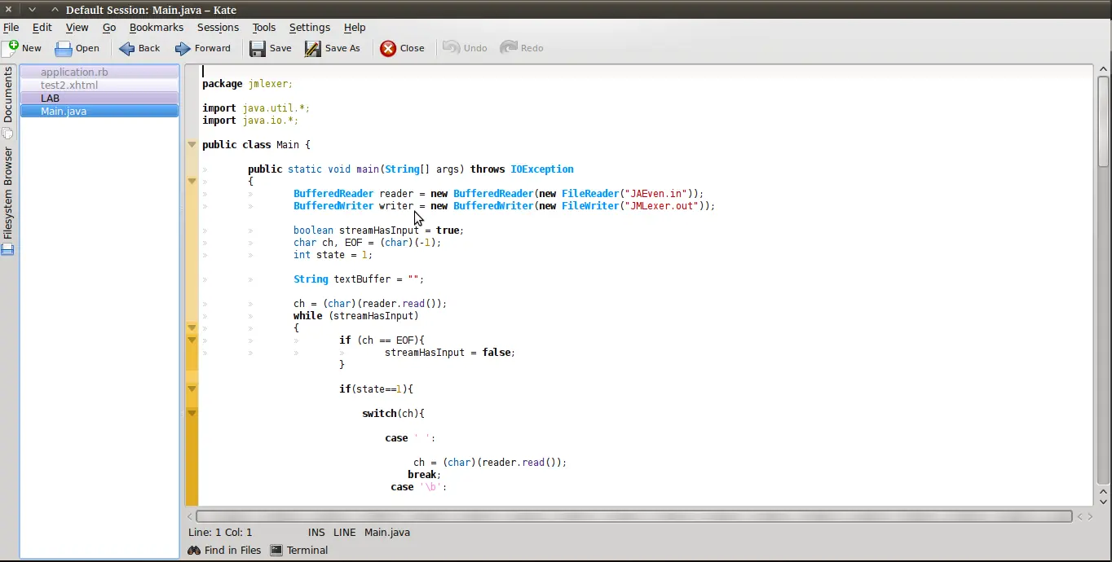Click the left arrow at horizontal scrollbar's start
Image resolution: width=1112 pixels, height=562 pixels.
click(190, 516)
